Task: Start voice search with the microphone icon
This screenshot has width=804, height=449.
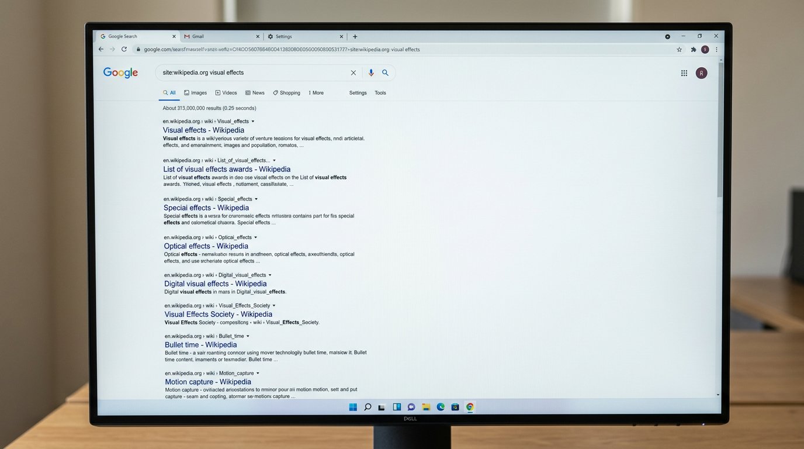Action: (371, 72)
